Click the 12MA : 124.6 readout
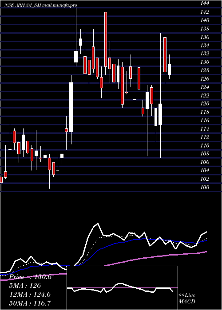 pos(30,294)
